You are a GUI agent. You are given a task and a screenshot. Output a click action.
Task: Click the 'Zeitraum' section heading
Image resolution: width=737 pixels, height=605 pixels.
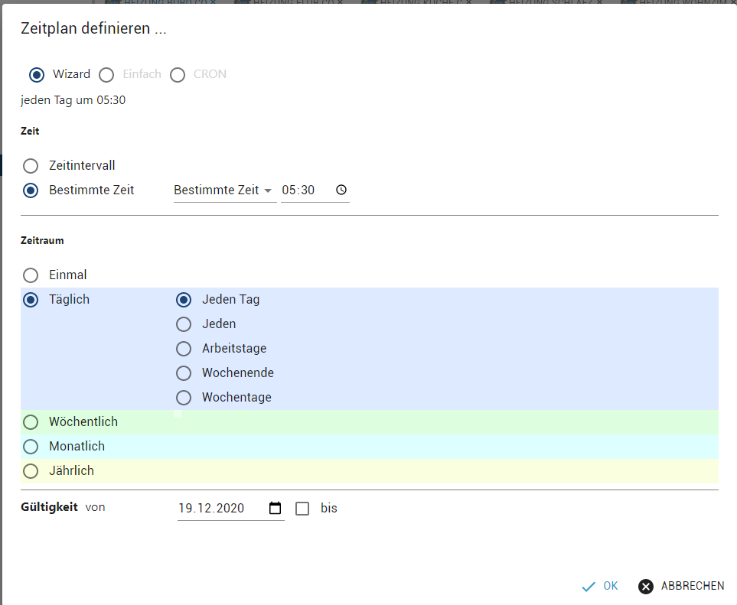(x=42, y=240)
